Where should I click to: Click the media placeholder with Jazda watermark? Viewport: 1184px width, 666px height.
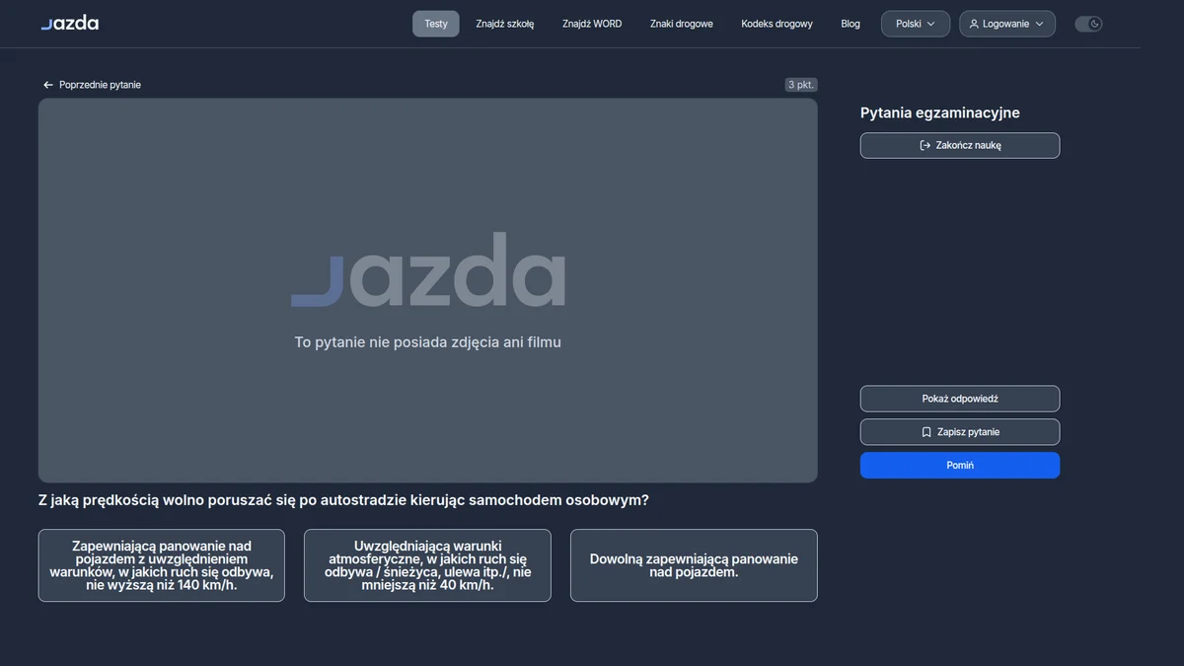pos(428,290)
